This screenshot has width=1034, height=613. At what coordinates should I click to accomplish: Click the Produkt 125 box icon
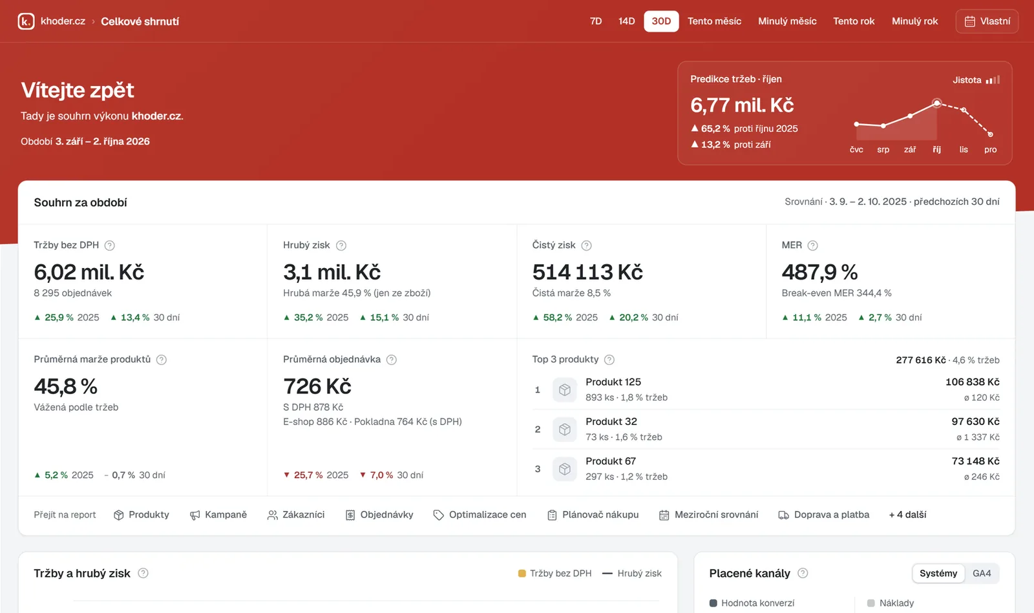tap(565, 390)
